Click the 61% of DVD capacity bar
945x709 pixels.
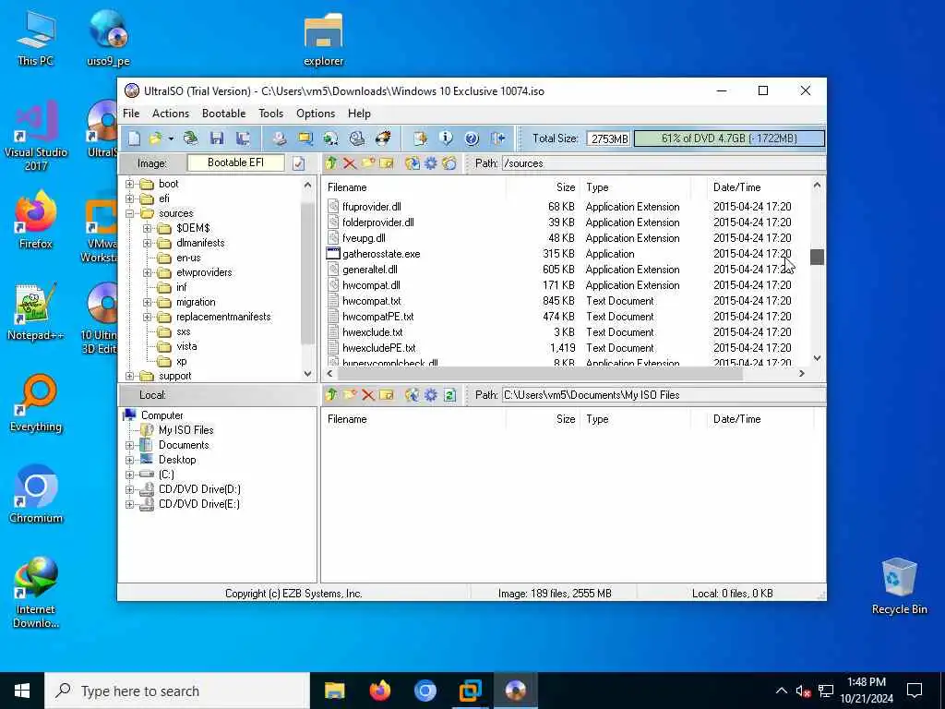[x=729, y=138]
